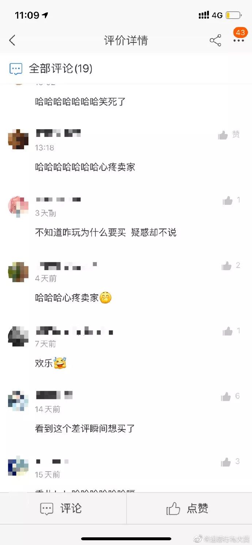Screen dimensions: 252x545
Task: Select comment text 看到这个差评瞬间想买了
Action: pyautogui.click(x=85, y=429)
